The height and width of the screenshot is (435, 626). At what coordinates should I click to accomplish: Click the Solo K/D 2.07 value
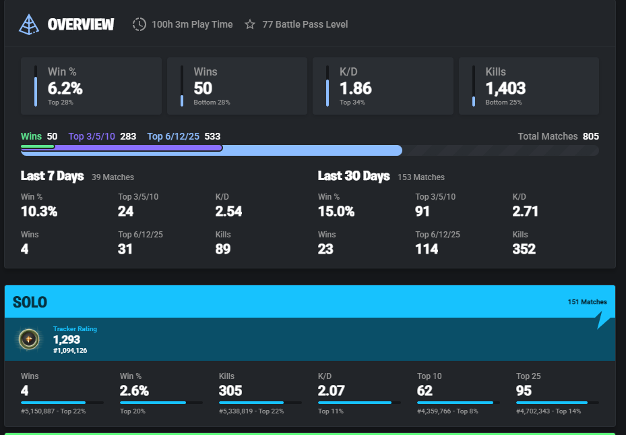click(332, 390)
